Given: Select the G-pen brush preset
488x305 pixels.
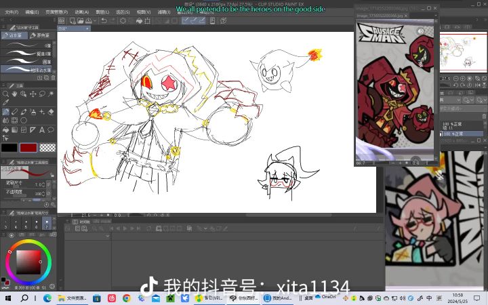Looking at the screenshot, I should click(x=26, y=45).
